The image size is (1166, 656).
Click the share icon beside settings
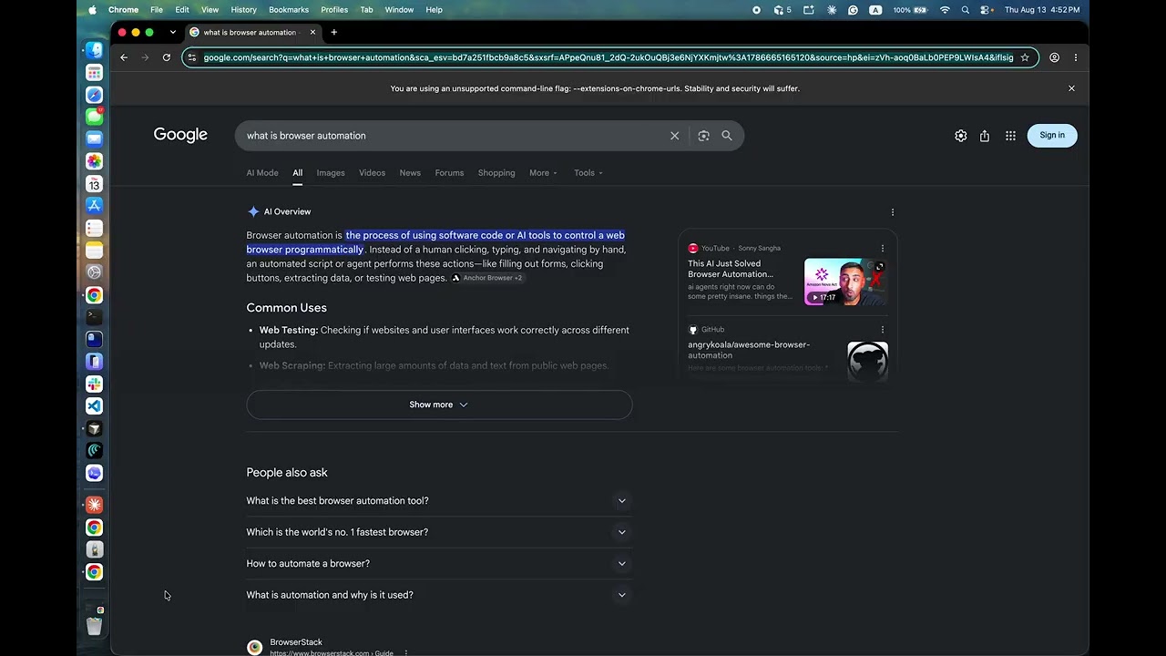985,136
